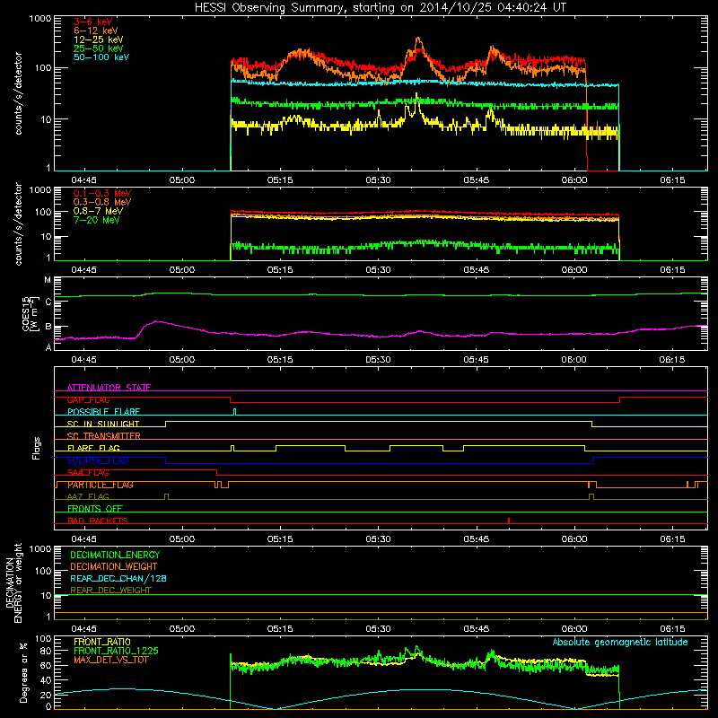
Task: Click the 0.8-7 MeV legend label
Action: (x=98, y=211)
